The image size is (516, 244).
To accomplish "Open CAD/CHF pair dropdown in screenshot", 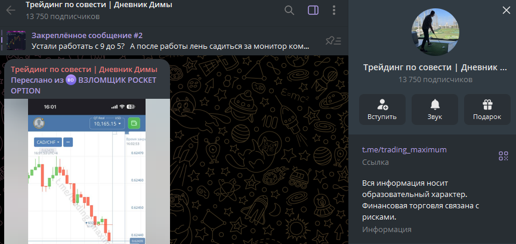I will (48, 142).
